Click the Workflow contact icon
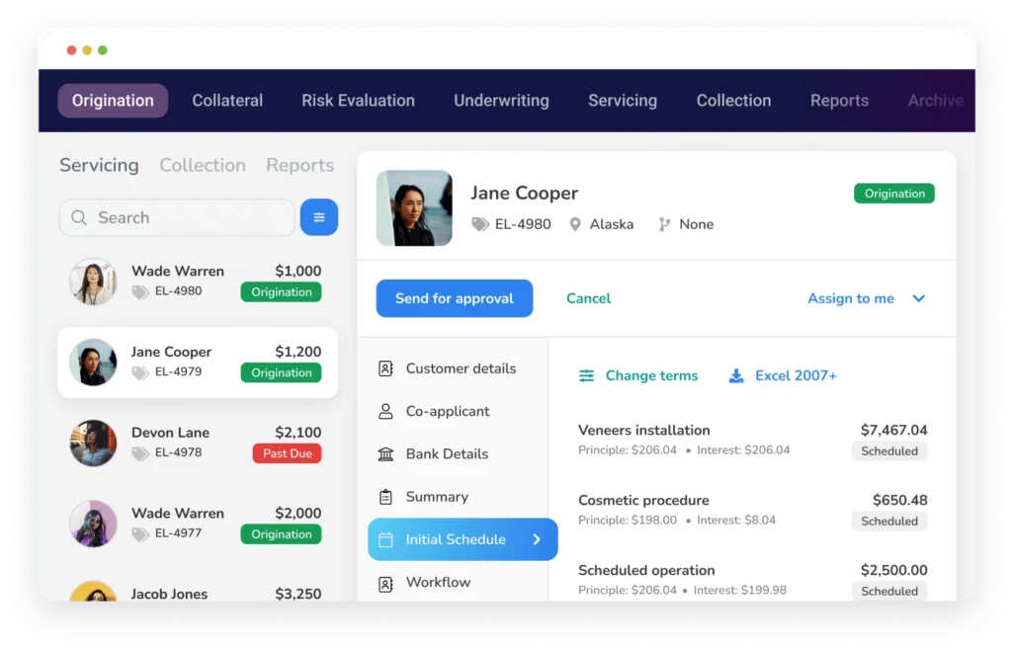 tap(385, 582)
